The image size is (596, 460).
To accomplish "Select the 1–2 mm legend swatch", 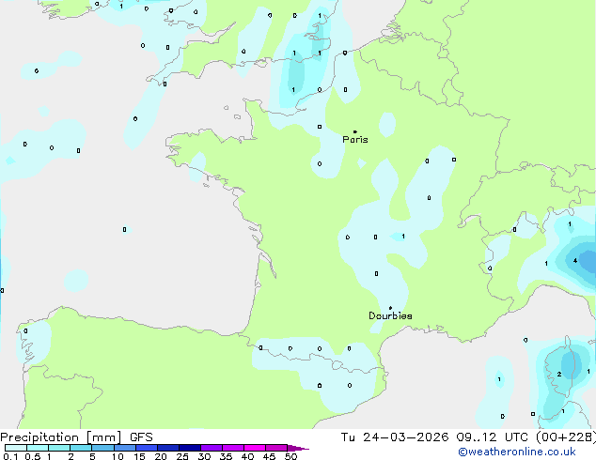I will tap(59, 448).
